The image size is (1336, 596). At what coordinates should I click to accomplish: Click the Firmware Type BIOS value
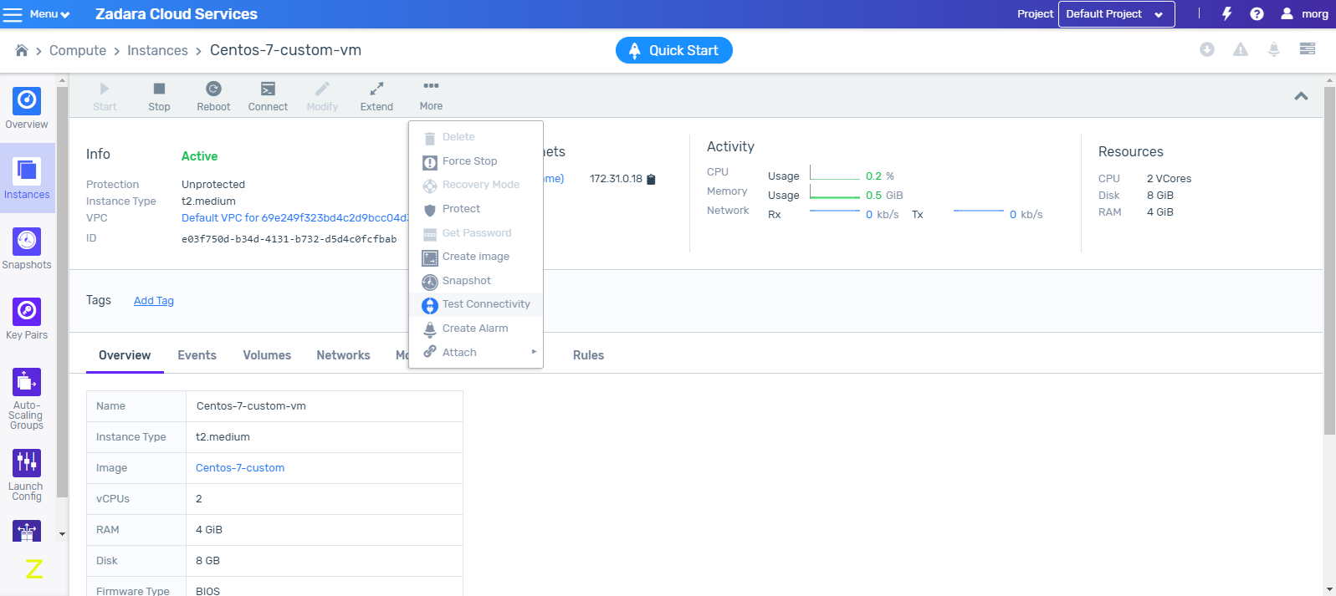[x=207, y=591]
